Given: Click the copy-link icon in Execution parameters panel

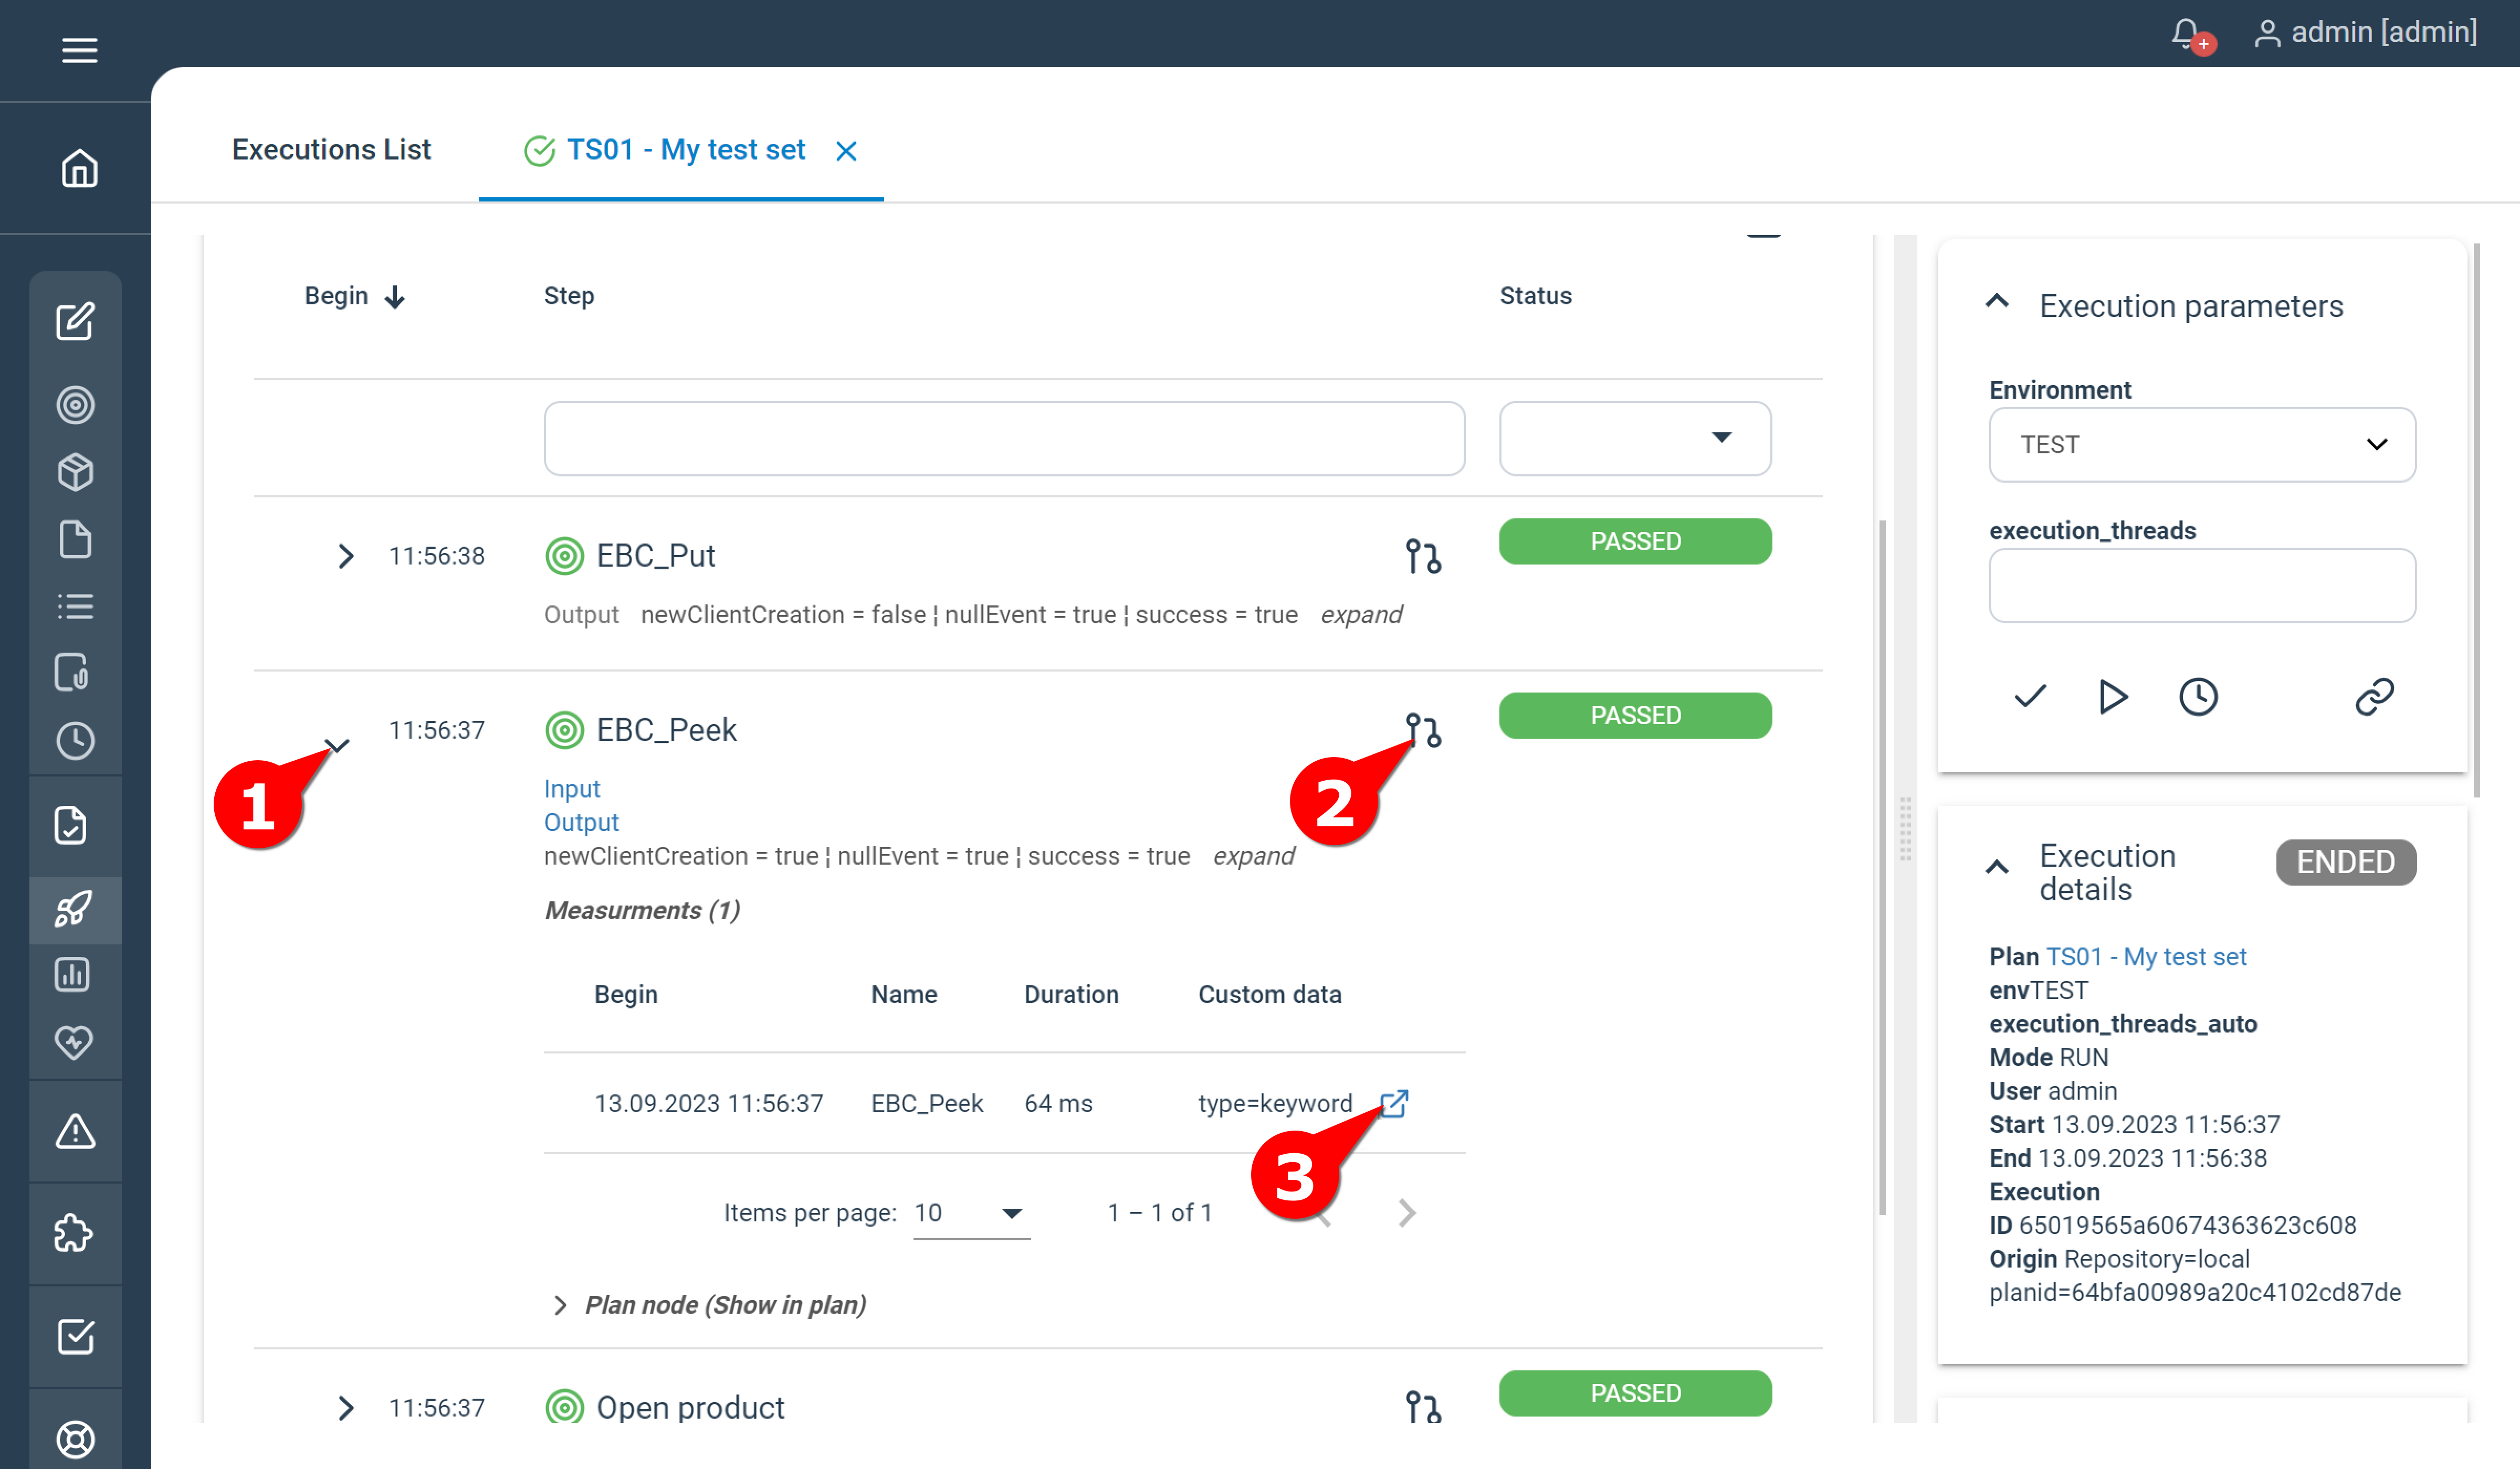Looking at the screenshot, I should click(x=2375, y=697).
